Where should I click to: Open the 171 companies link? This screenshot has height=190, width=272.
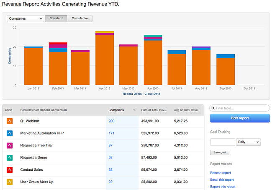click(111, 133)
